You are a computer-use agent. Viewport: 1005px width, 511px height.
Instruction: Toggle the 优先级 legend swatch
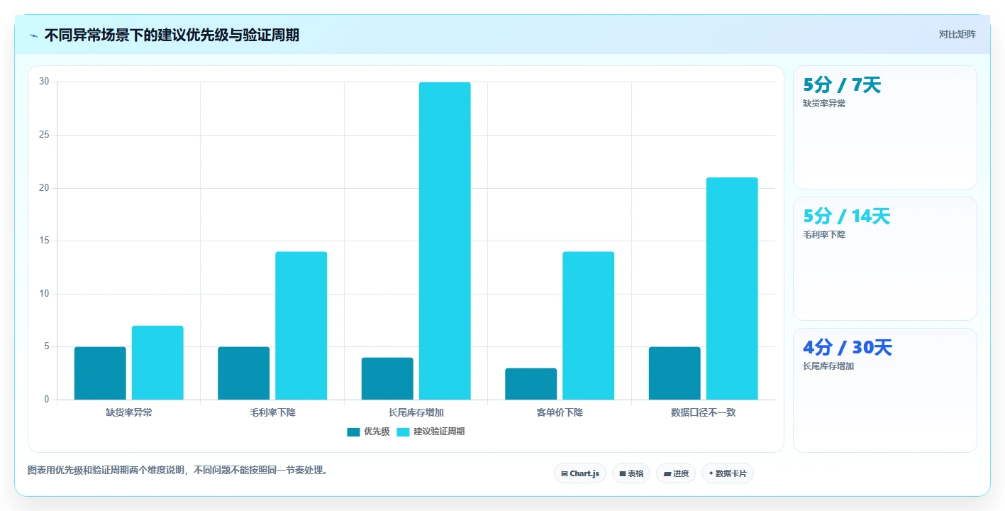[353, 432]
